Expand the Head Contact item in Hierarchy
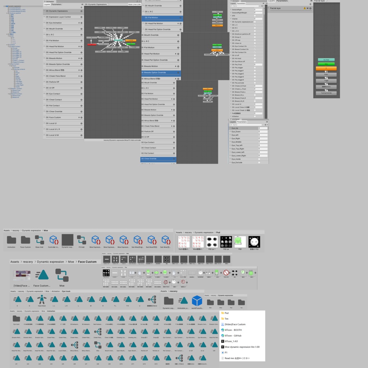Screen dimensions: 368x368 point(8,46)
